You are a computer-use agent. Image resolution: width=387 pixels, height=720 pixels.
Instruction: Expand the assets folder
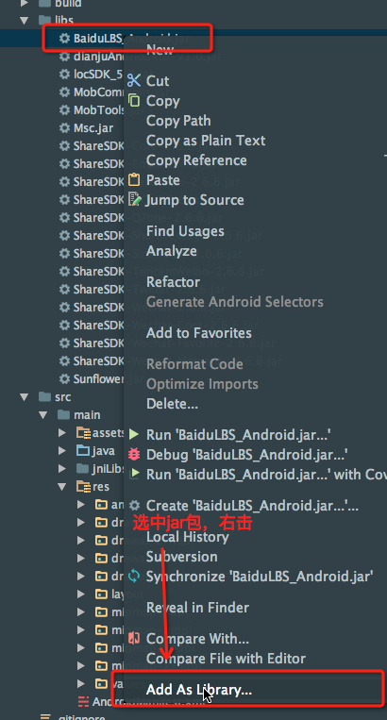pyautogui.click(x=62, y=432)
